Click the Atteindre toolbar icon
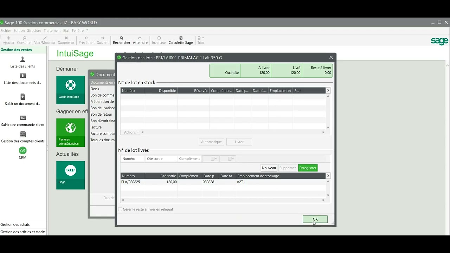The width and height of the screenshot is (450, 253). tap(140, 38)
